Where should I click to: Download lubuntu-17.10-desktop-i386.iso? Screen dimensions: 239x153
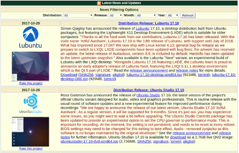pyautogui.click(x=74, y=79)
